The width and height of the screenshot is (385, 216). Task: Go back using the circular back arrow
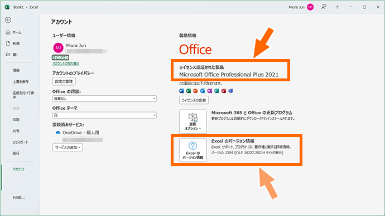coord(8,20)
